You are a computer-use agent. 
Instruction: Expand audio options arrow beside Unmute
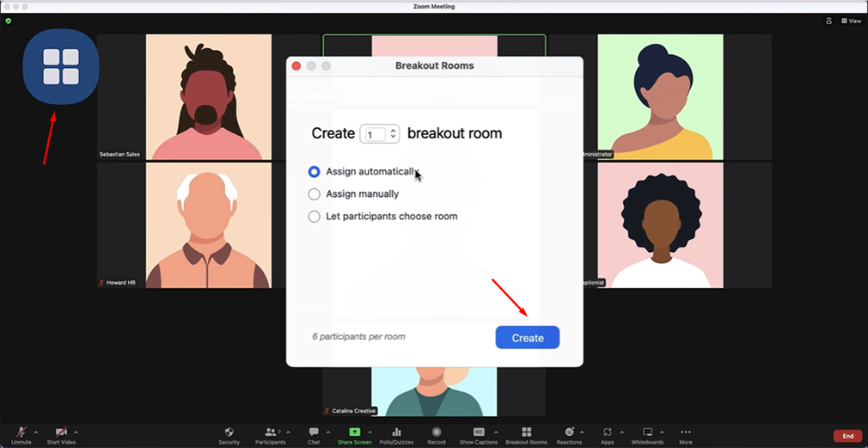[x=35, y=432]
